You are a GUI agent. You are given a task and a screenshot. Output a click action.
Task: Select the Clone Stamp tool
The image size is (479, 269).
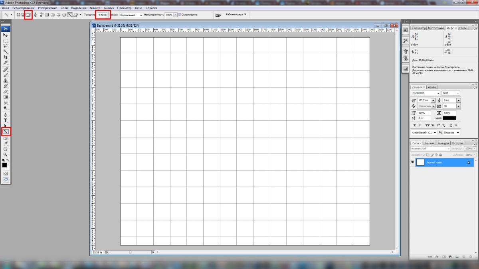coord(6,81)
